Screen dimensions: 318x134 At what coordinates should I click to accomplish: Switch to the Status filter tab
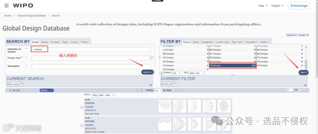click(196, 42)
